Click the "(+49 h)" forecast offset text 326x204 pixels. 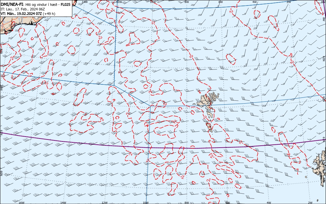(x=49, y=14)
